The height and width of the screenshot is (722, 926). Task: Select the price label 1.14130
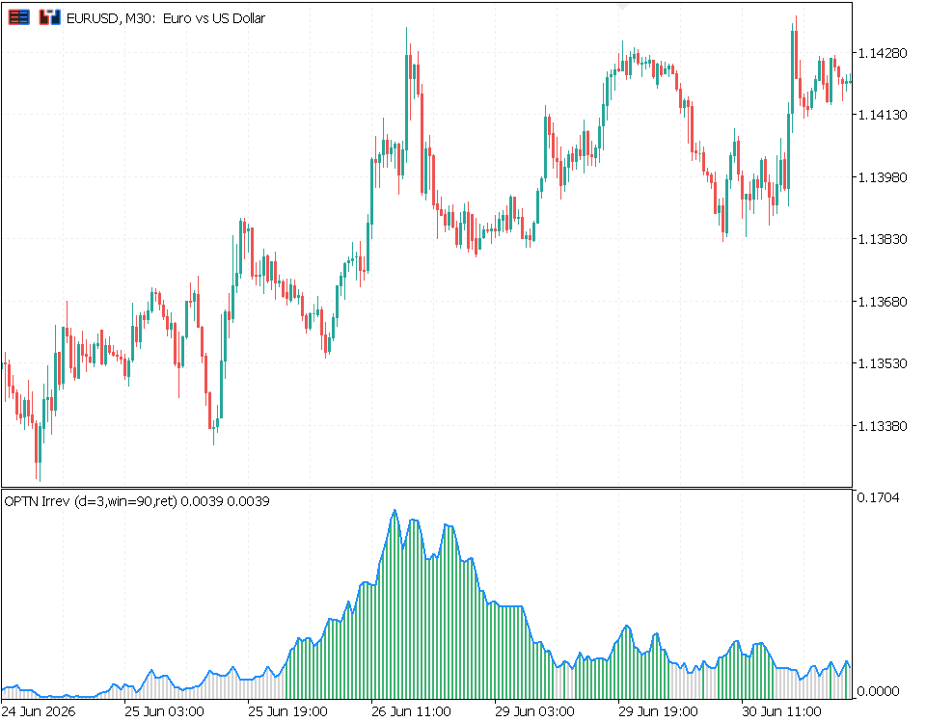point(883,115)
